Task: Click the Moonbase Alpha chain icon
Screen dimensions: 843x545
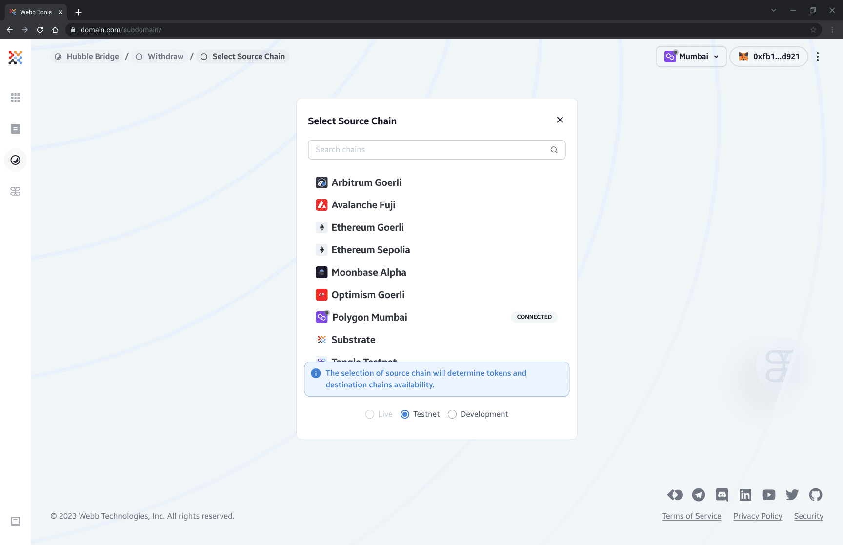Action: click(321, 272)
